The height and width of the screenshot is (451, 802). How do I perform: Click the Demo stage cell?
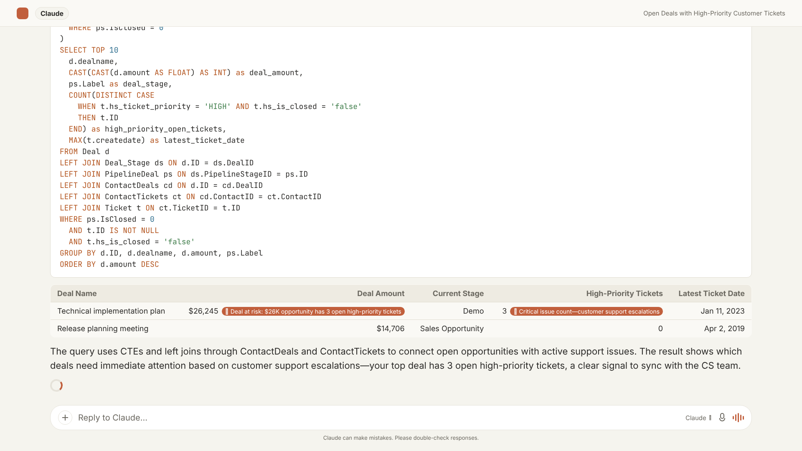[x=473, y=311]
